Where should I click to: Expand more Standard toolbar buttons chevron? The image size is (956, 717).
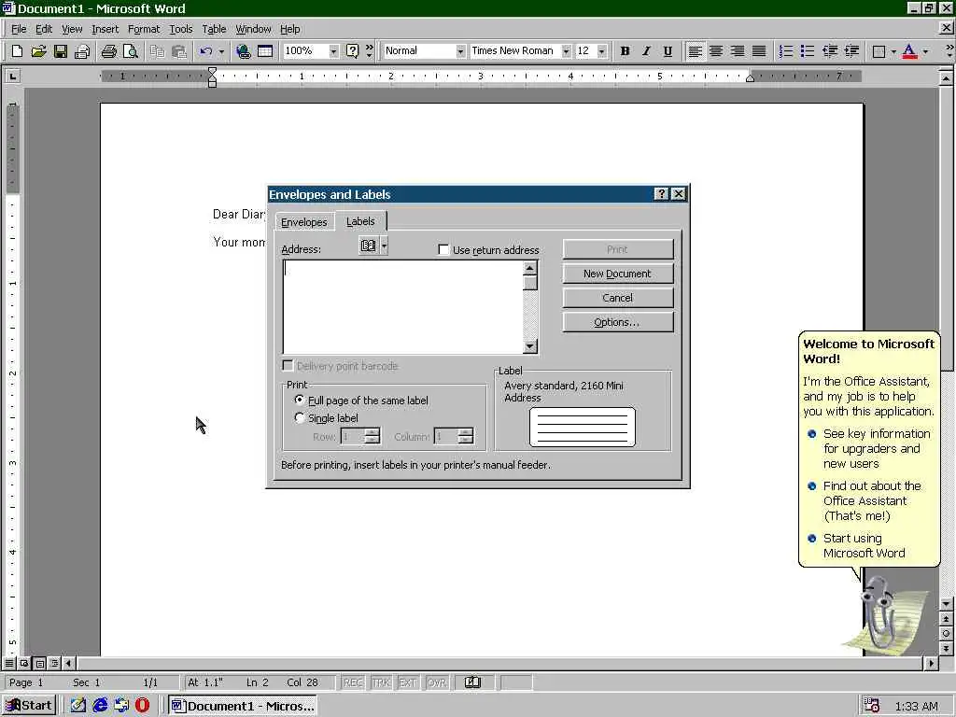(x=369, y=51)
